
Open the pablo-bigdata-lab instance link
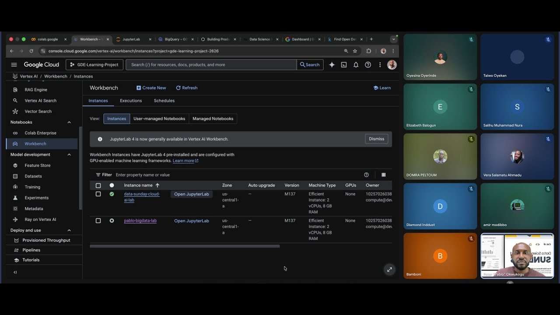(140, 221)
